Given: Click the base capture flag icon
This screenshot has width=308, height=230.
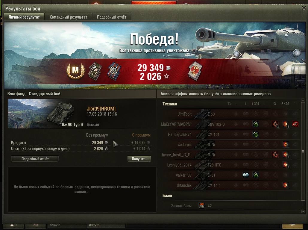Looking at the screenshot, I should click(202, 206).
